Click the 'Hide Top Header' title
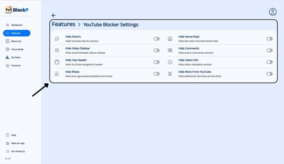The width and height of the screenshot is (284, 164). (x=76, y=60)
